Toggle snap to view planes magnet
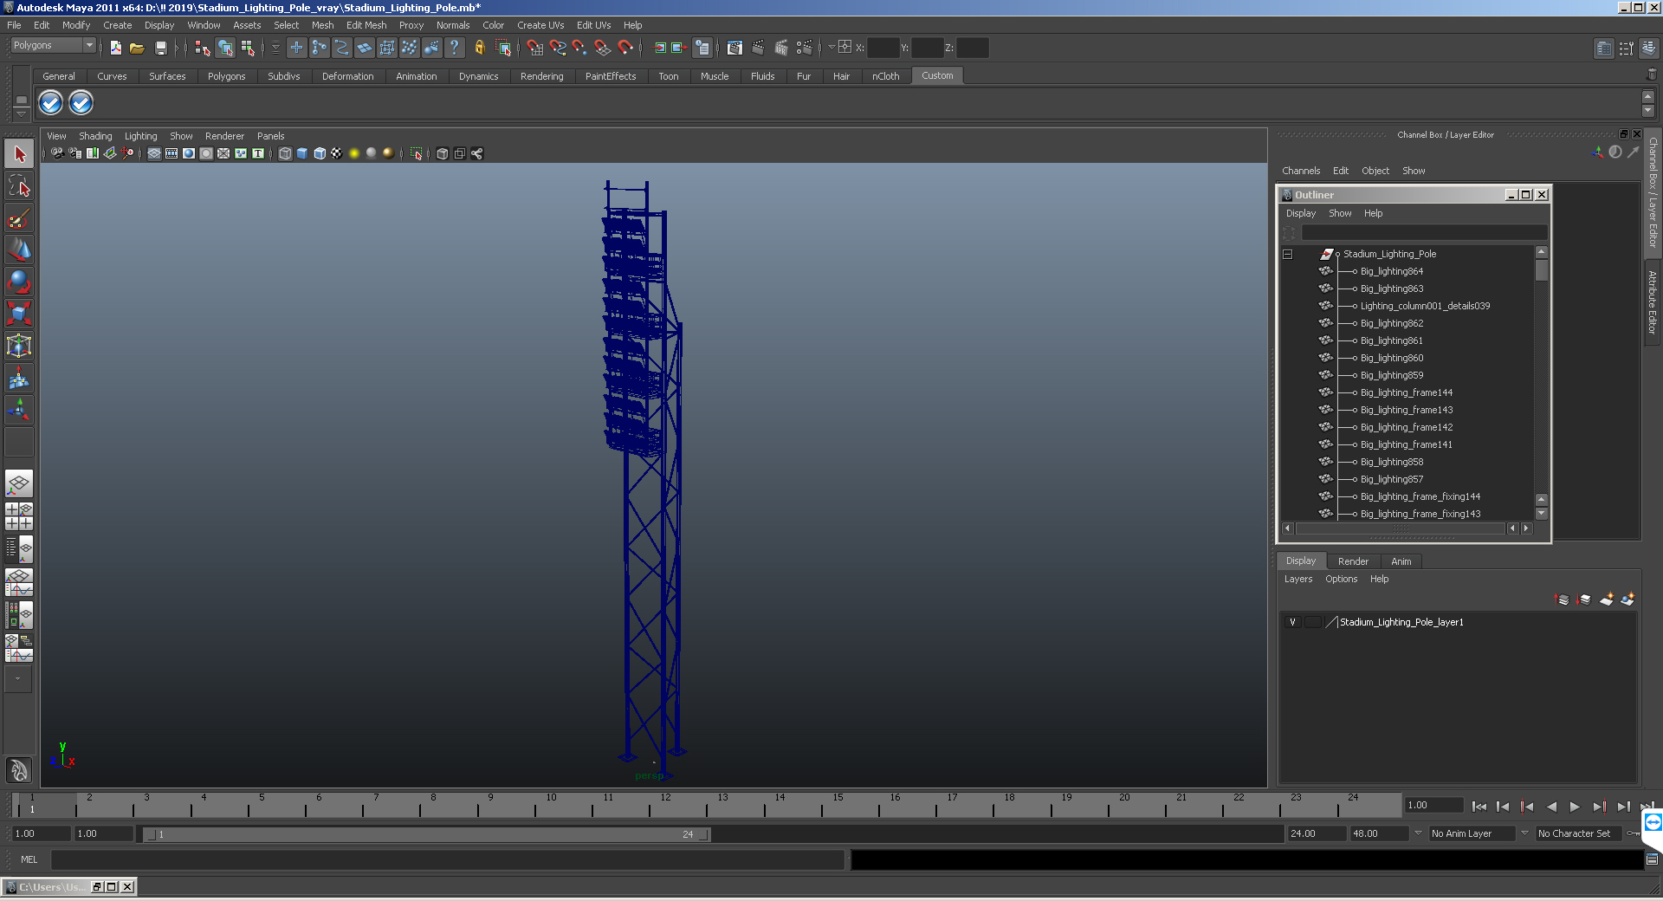 click(603, 48)
